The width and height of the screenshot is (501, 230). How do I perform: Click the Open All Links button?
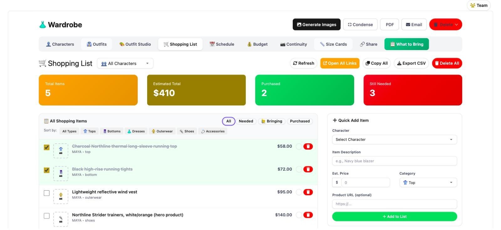[x=340, y=63]
